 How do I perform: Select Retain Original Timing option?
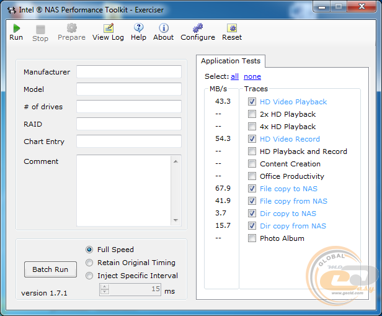[89, 263]
